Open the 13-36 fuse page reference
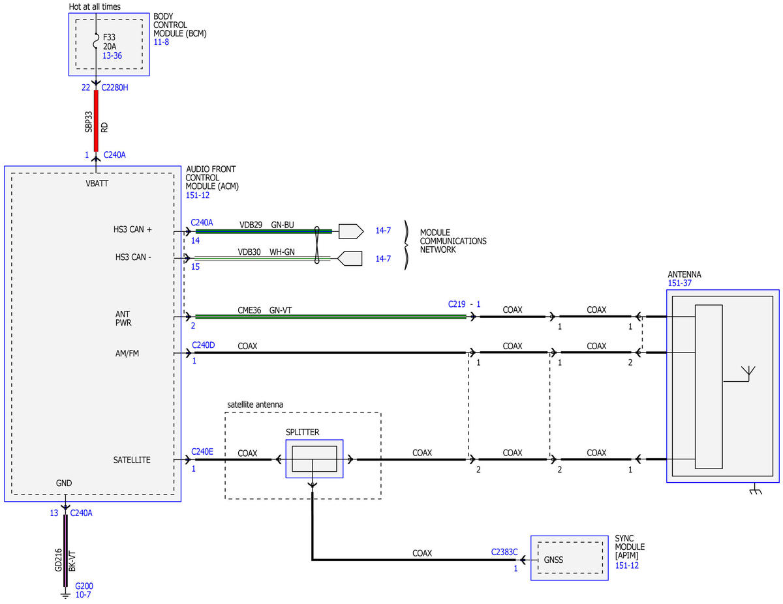This screenshot has width=783, height=604. click(112, 56)
